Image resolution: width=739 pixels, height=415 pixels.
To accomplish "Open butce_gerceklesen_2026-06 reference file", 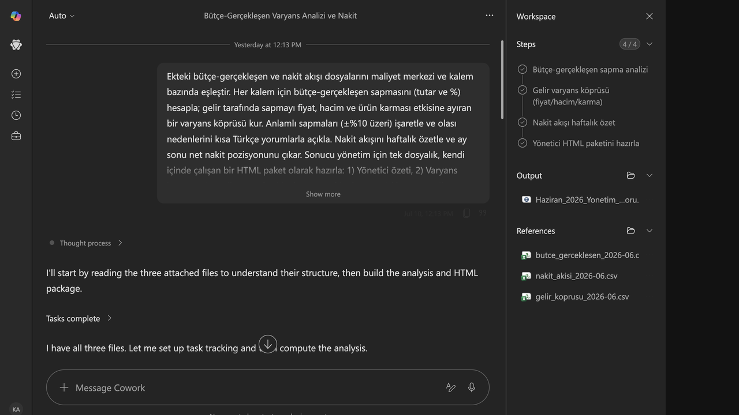I will 587,255.
